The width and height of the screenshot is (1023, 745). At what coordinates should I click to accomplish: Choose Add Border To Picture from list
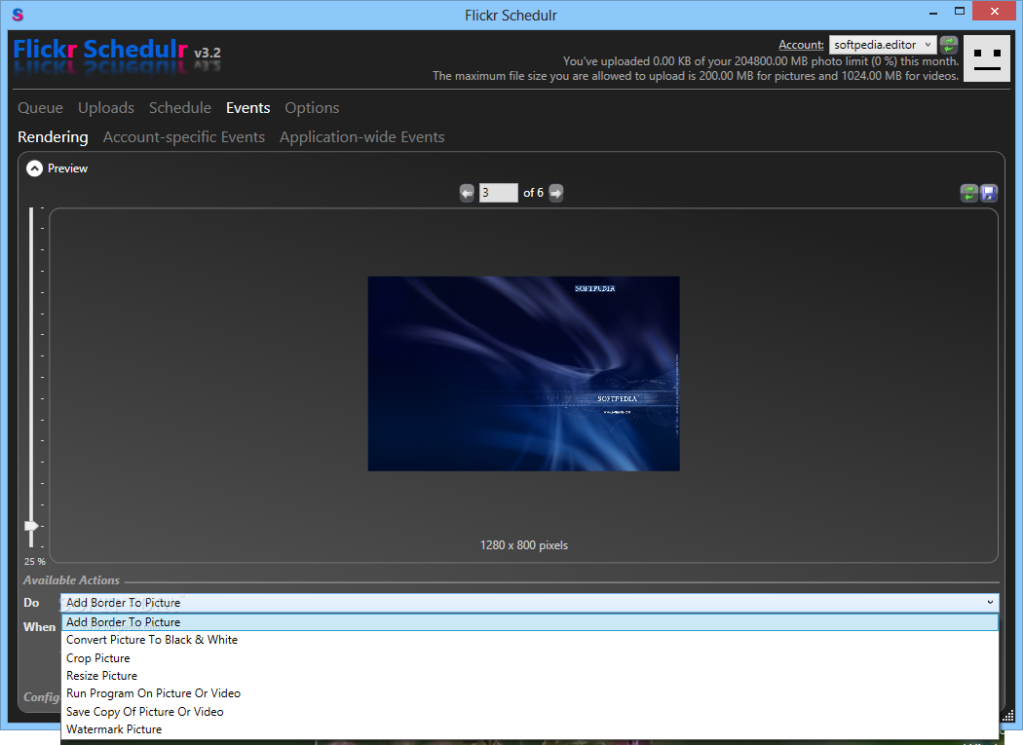click(x=530, y=622)
